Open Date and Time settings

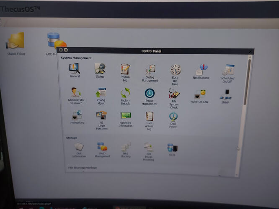coord(175,70)
